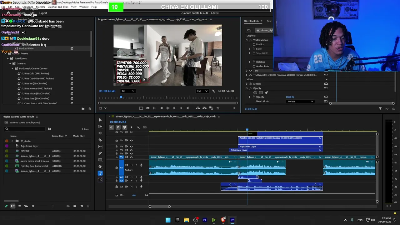
Task: Select SL Blue Ice preset
Action: [x=34, y=83]
